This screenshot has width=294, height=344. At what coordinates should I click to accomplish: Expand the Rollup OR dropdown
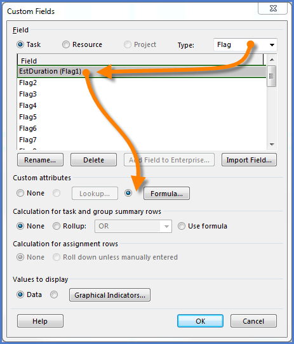coord(133,226)
